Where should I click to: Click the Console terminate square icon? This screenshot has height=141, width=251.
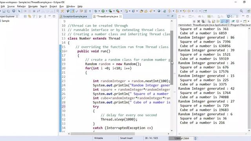(x=194, y=21)
